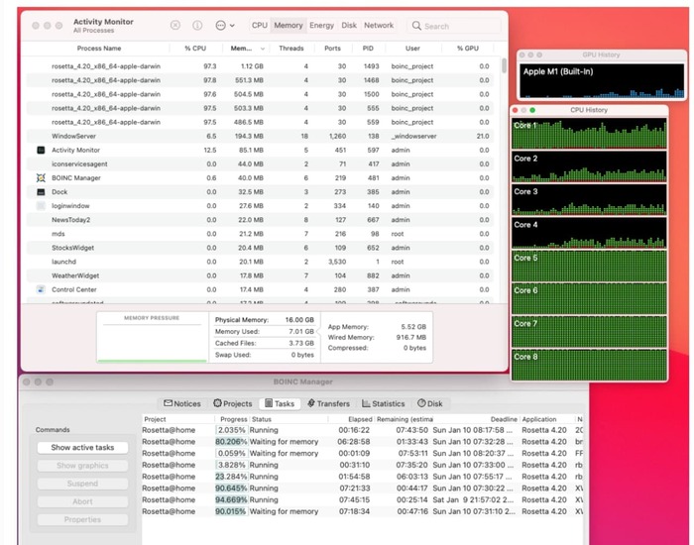This screenshot has width=694, height=545.
Task: Click the Dock process icon
Action: tap(41, 191)
